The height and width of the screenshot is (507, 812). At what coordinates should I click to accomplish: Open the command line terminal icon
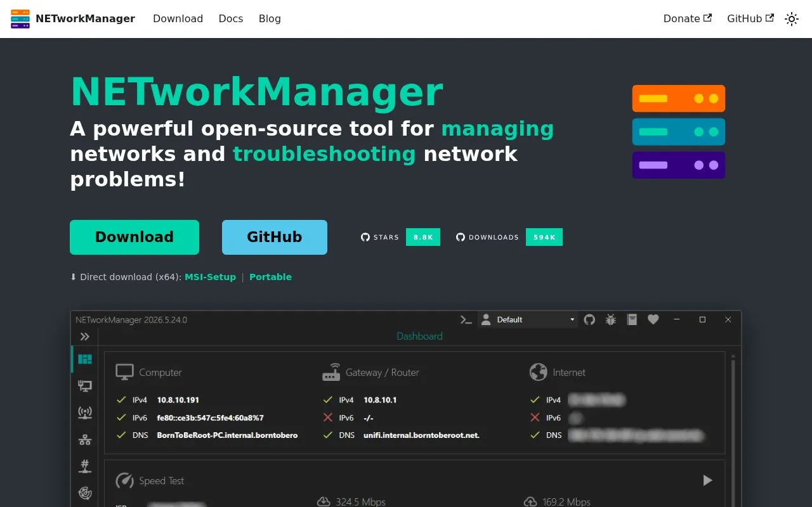[x=466, y=320]
